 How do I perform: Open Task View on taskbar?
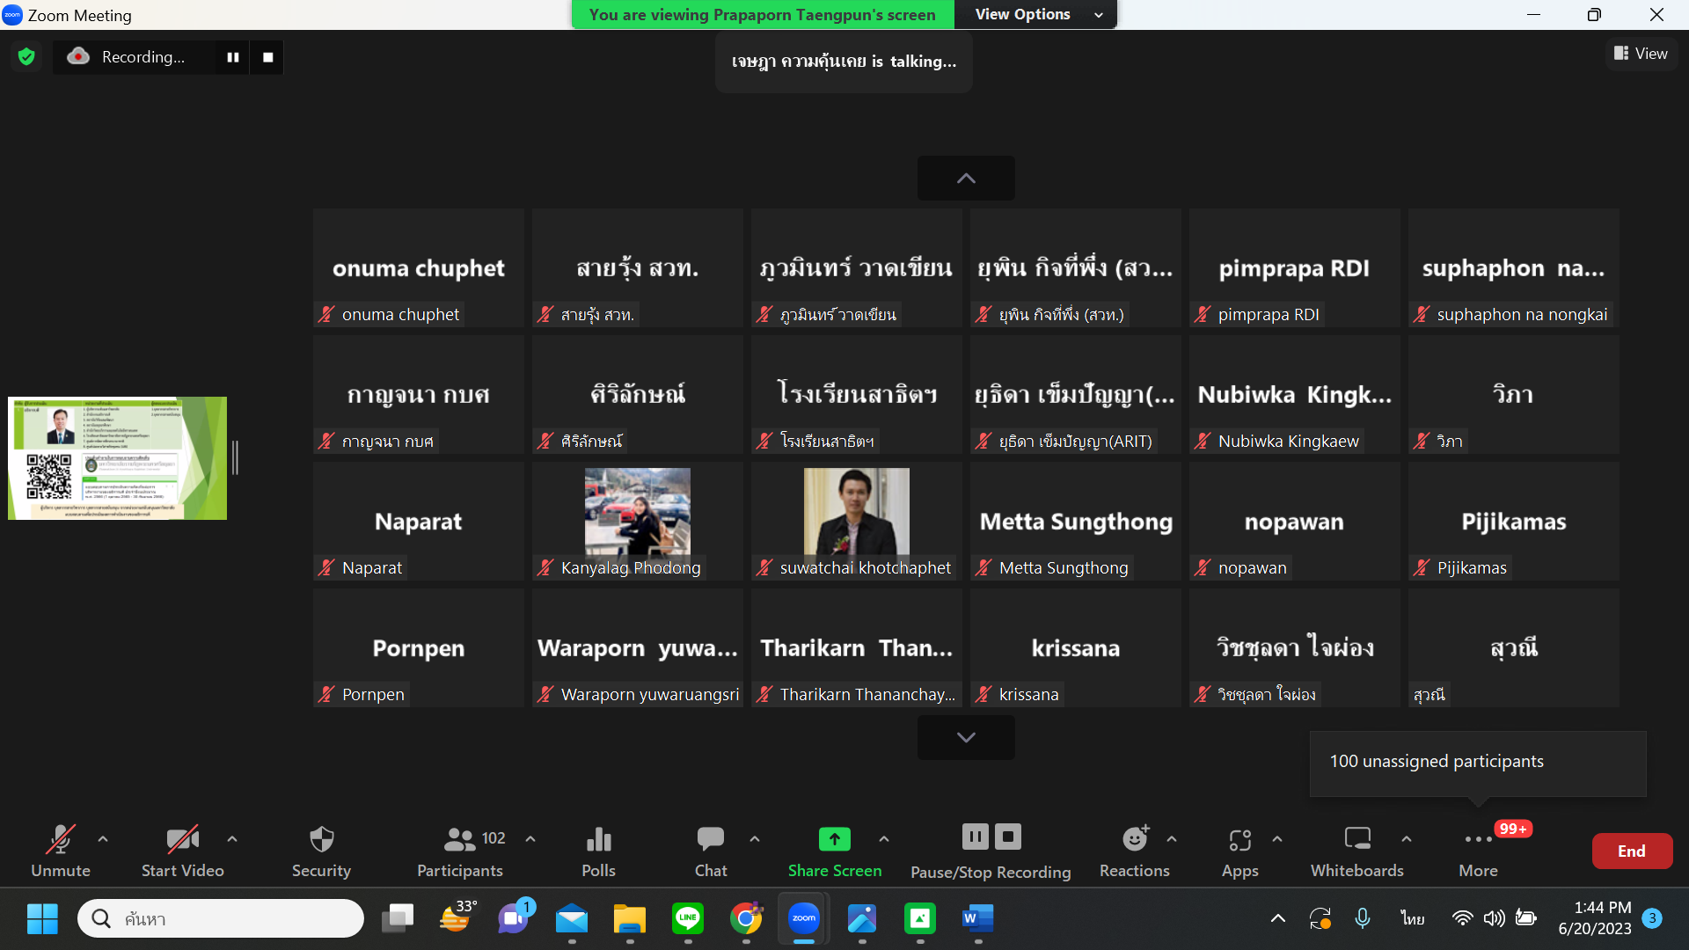[x=398, y=919]
